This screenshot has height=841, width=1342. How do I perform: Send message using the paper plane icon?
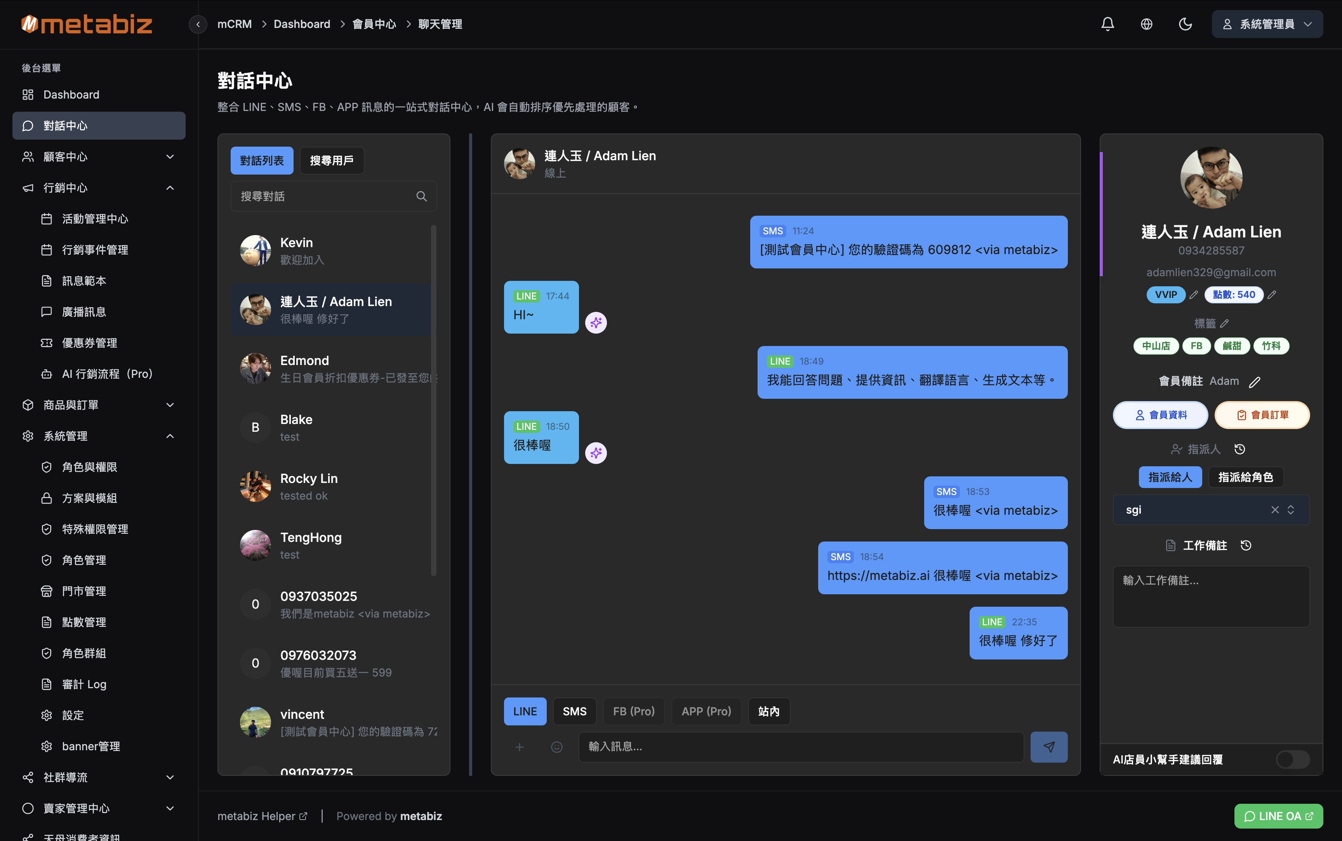[x=1049, y=746]
